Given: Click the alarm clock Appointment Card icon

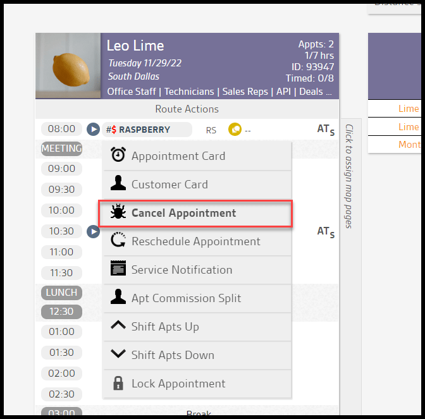Looking at the screenshot, I should (118, 155).
